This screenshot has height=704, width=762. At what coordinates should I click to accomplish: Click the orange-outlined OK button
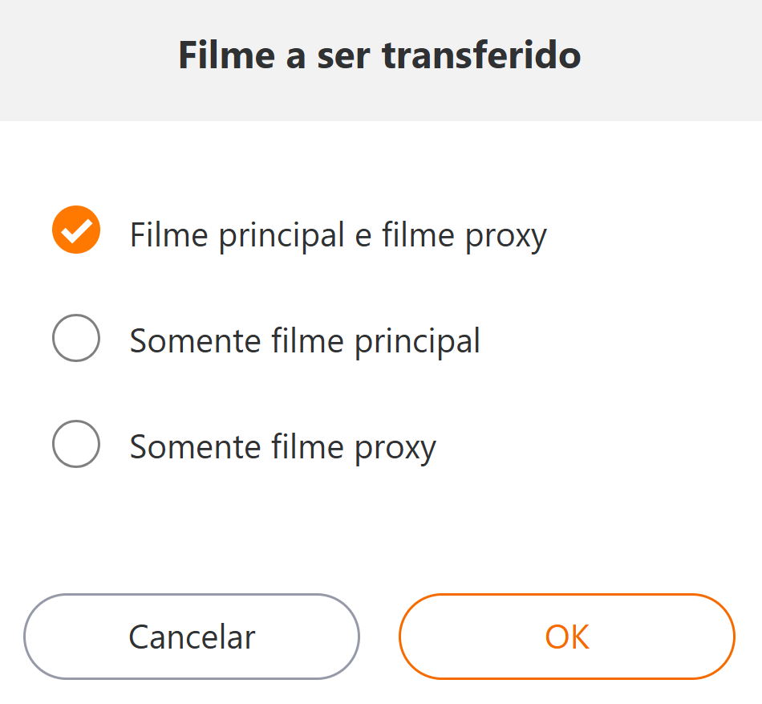point(567,637)
